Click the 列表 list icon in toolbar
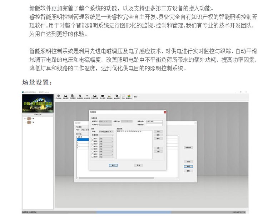The height and width of the screenshot is (222, 268). pyautogui.click(x=123, y=96)
